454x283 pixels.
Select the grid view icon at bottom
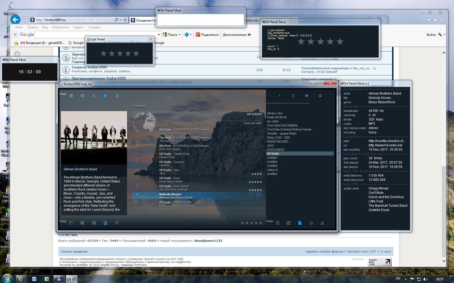(x=289, y=223)
